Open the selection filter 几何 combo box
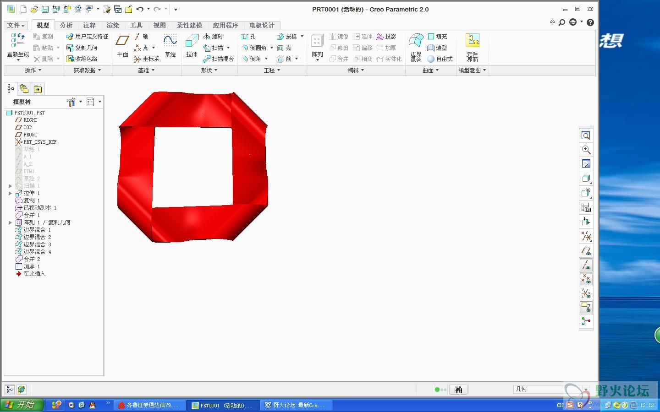Image resolution: width=660 pixels, height=412 pixels. click(x=550, y=389)
